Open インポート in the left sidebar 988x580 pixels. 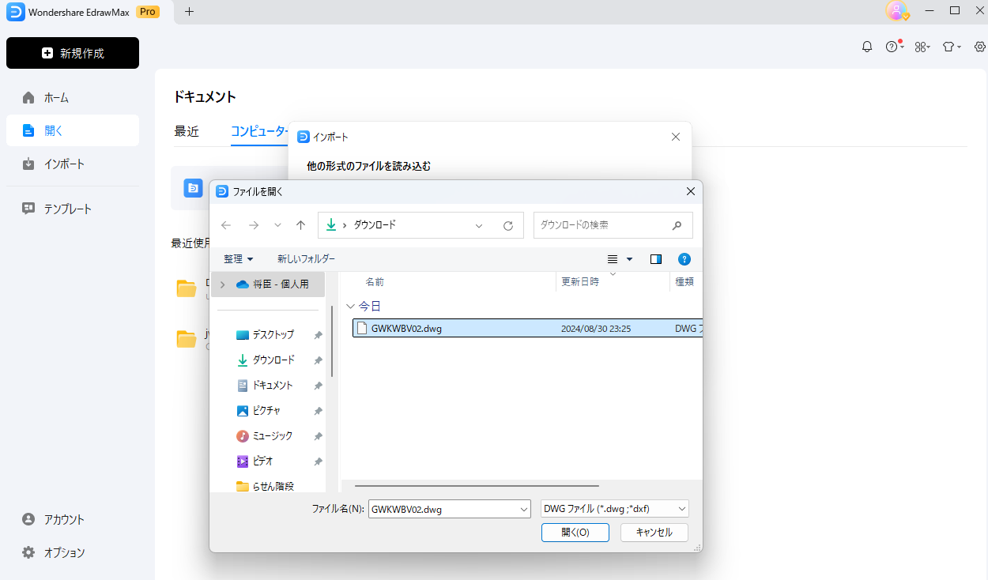pos(73,164)
